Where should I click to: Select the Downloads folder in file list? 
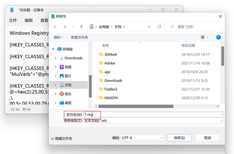pos(113,80)
